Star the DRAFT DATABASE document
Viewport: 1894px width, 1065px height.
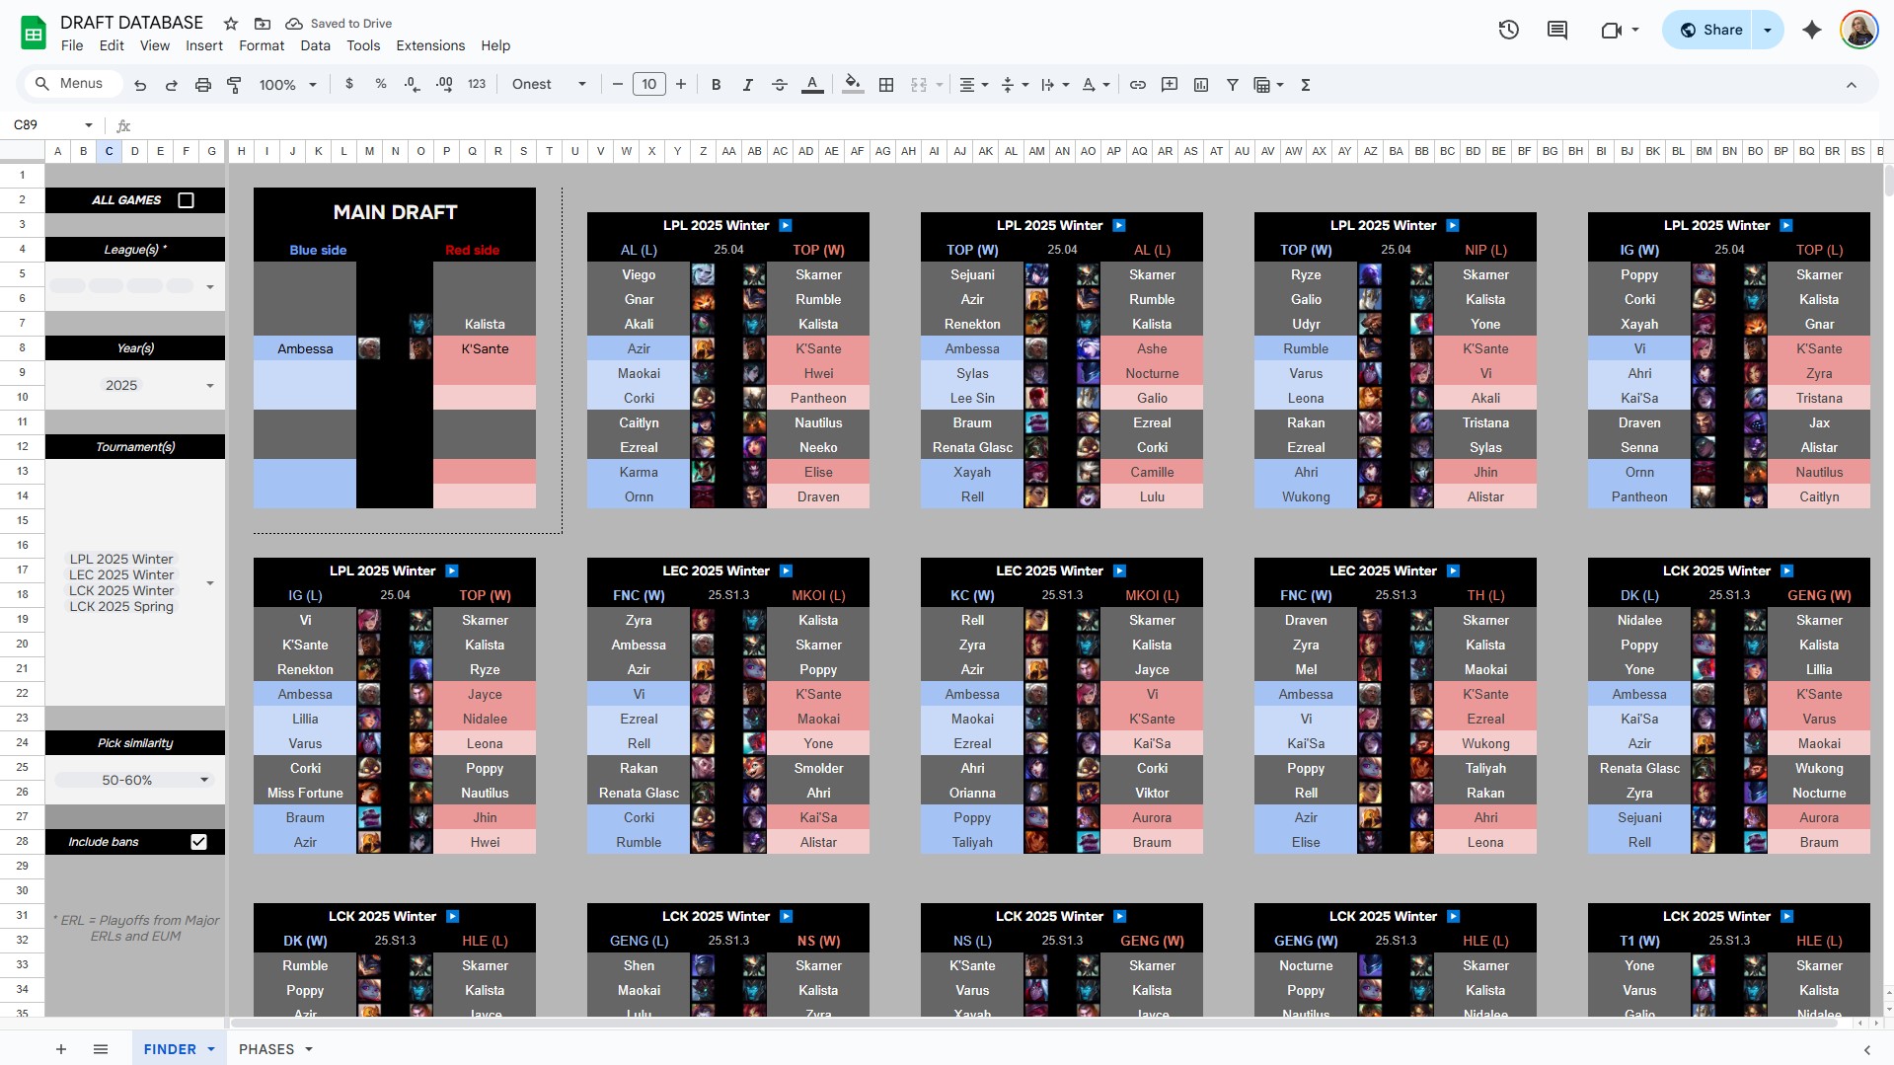tap(231, 24)
